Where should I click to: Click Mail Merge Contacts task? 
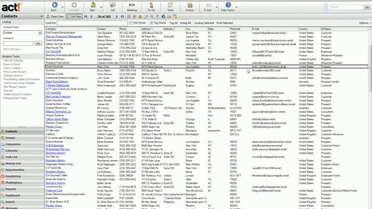15,87
